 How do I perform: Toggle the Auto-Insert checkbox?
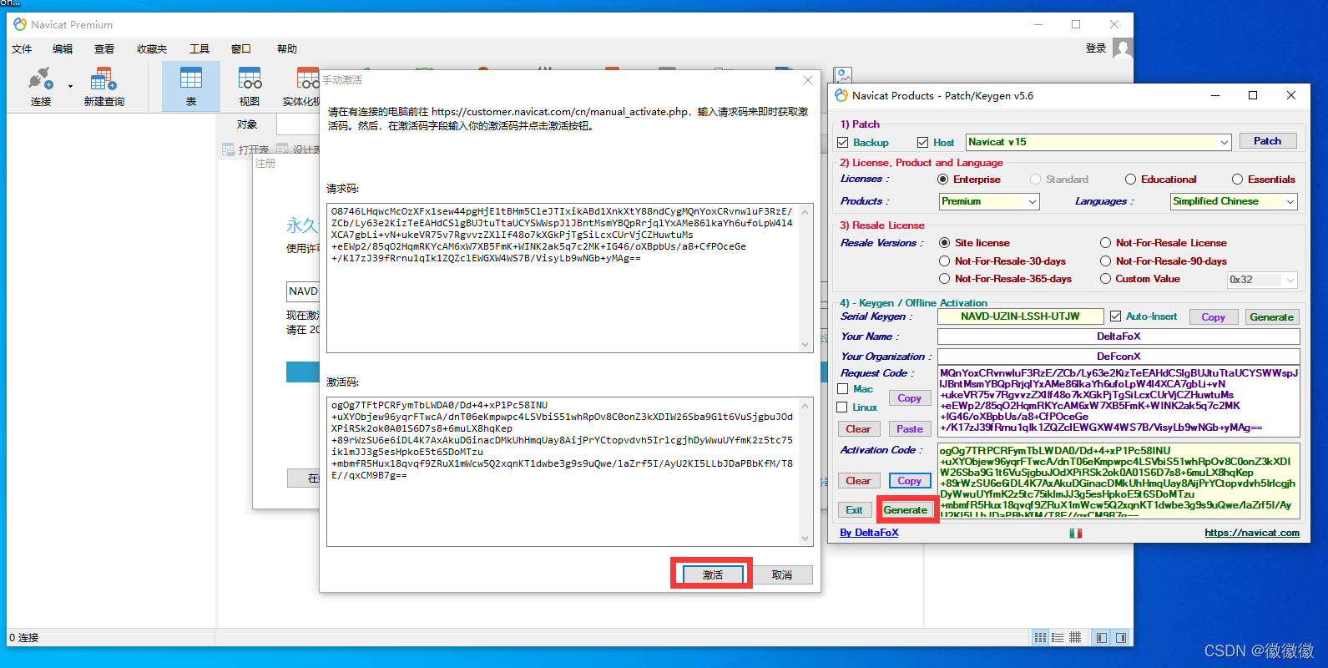click(x=1116, y=316)
